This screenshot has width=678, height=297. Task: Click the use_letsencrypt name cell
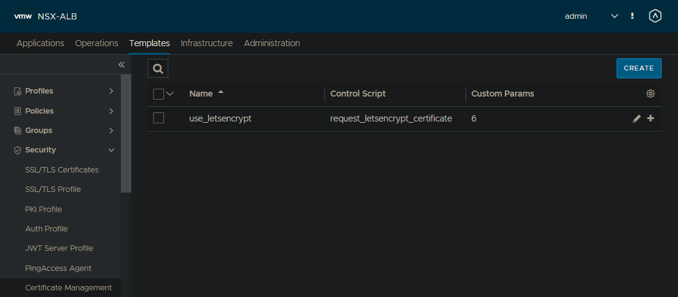pyautogui.click(x=221, y=118)
